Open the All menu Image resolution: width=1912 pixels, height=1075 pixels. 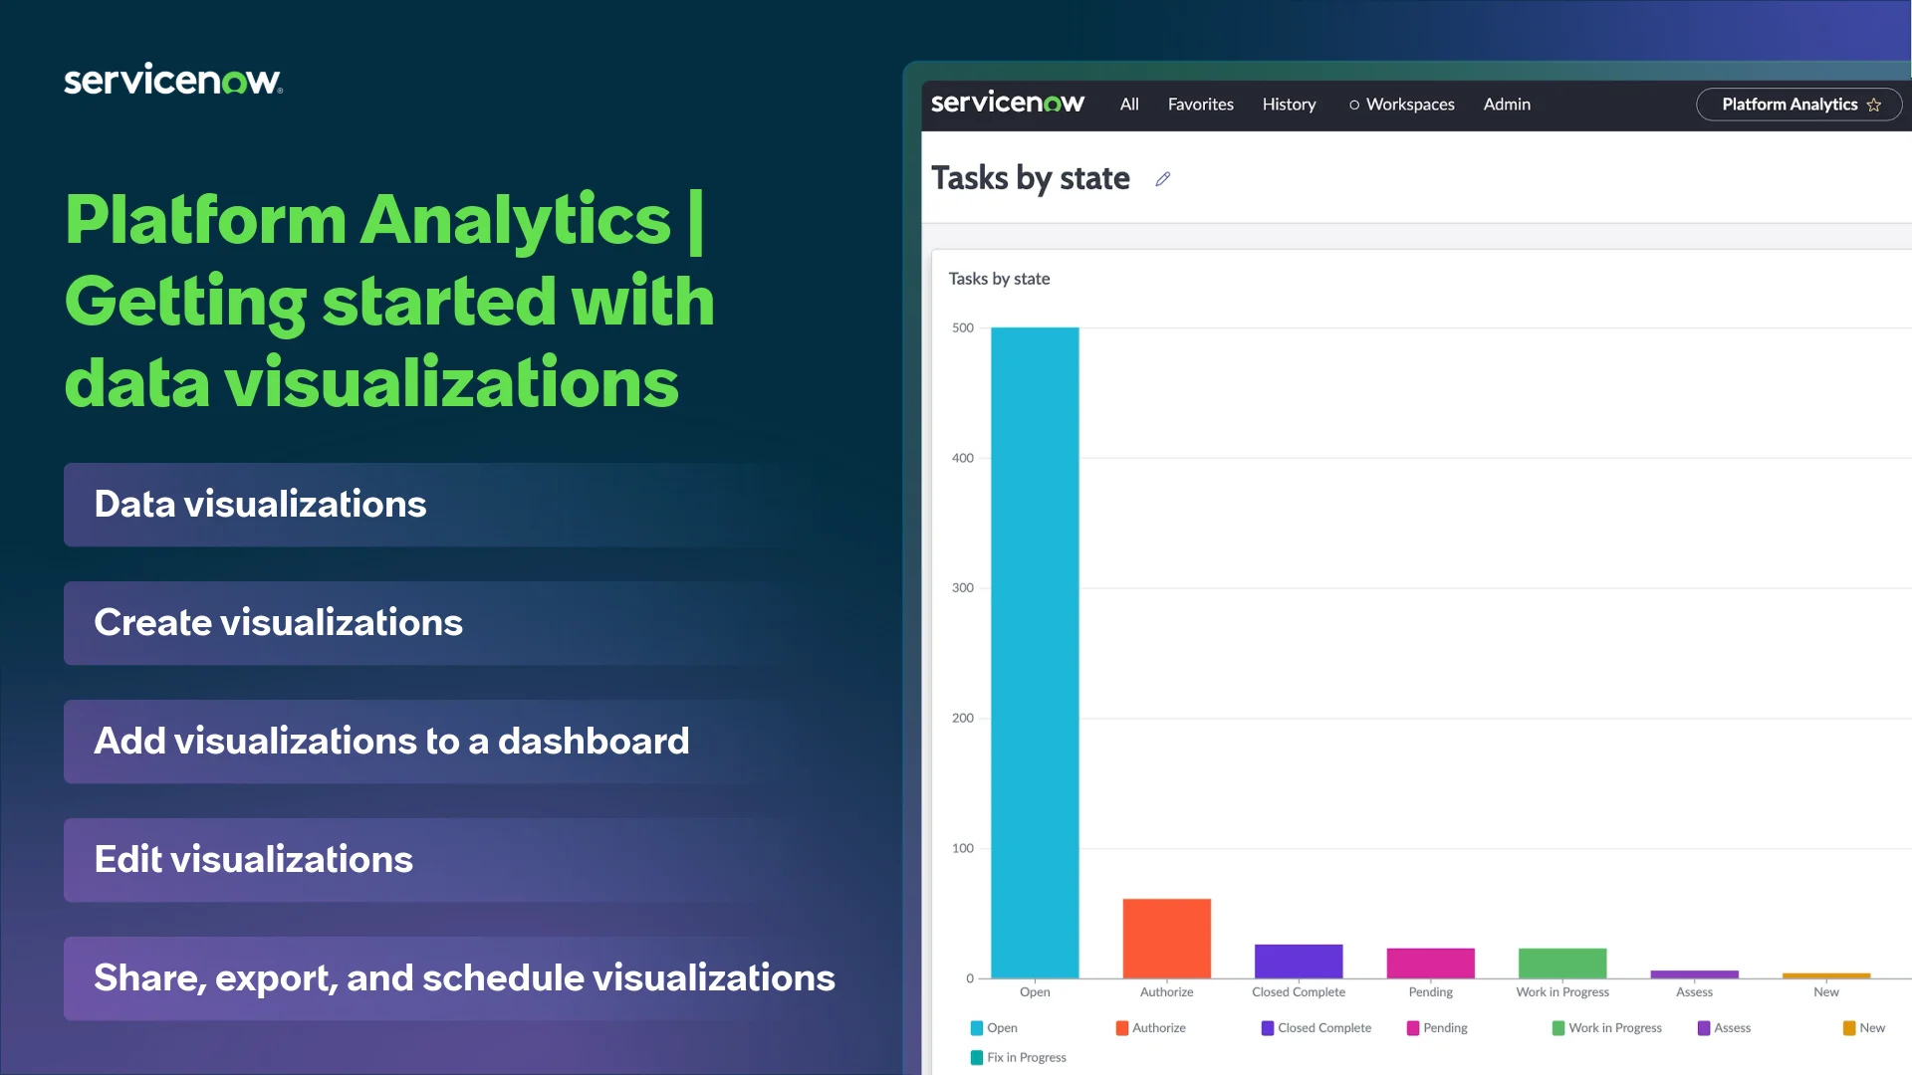(x=1128, y=104)
